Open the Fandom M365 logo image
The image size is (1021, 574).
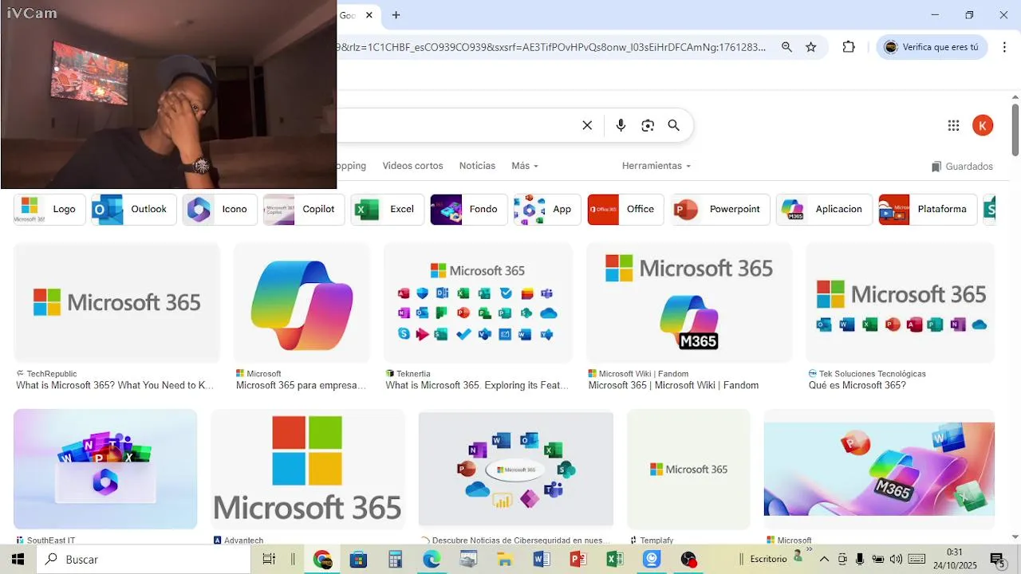(x=689, y=303)
